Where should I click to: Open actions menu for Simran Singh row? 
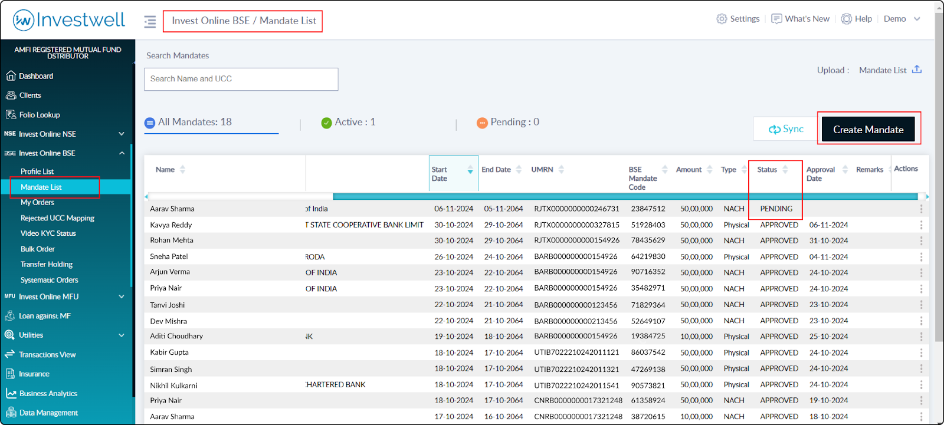(x=921, y=368)
